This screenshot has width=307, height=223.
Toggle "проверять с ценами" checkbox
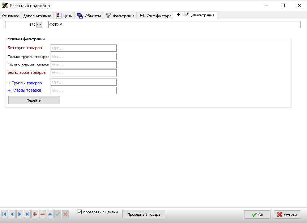(x=80, y=212)
